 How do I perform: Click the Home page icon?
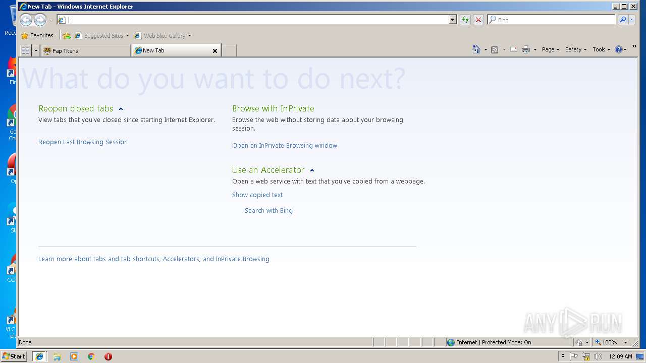coord(476,49)
